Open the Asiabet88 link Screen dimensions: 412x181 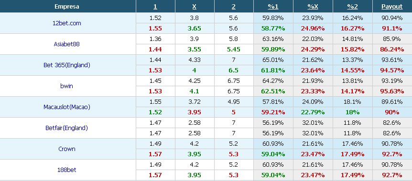pyautogui.click(x=67, y=44)
